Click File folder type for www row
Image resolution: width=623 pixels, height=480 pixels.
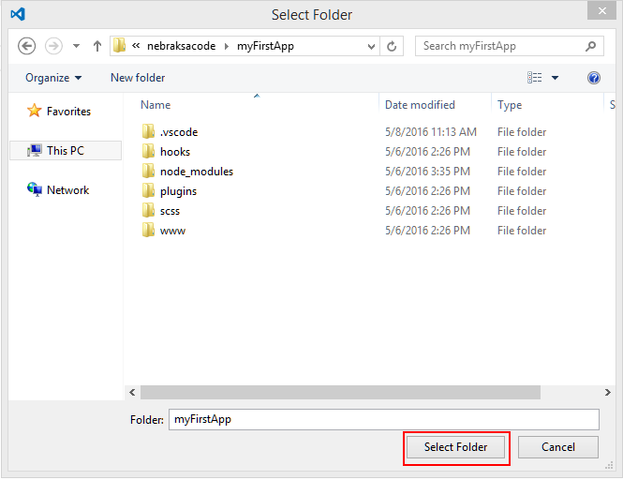point(522,231)
